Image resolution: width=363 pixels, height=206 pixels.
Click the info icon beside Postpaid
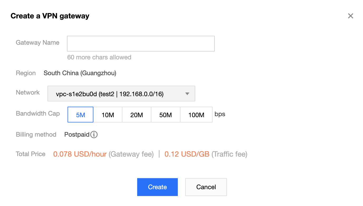point(94,135)
